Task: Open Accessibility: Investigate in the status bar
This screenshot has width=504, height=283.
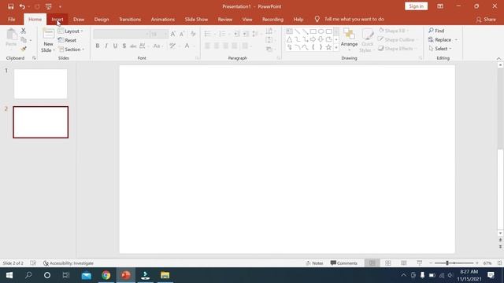Action: point(69,263)
